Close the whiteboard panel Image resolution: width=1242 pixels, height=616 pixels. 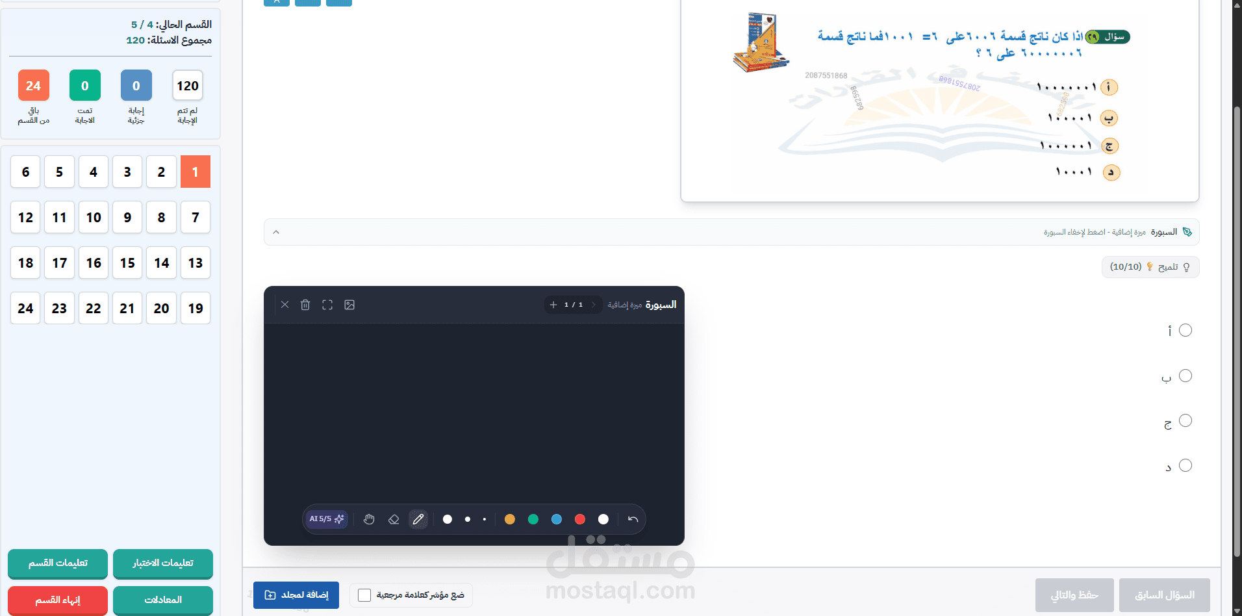click(285, 305)
